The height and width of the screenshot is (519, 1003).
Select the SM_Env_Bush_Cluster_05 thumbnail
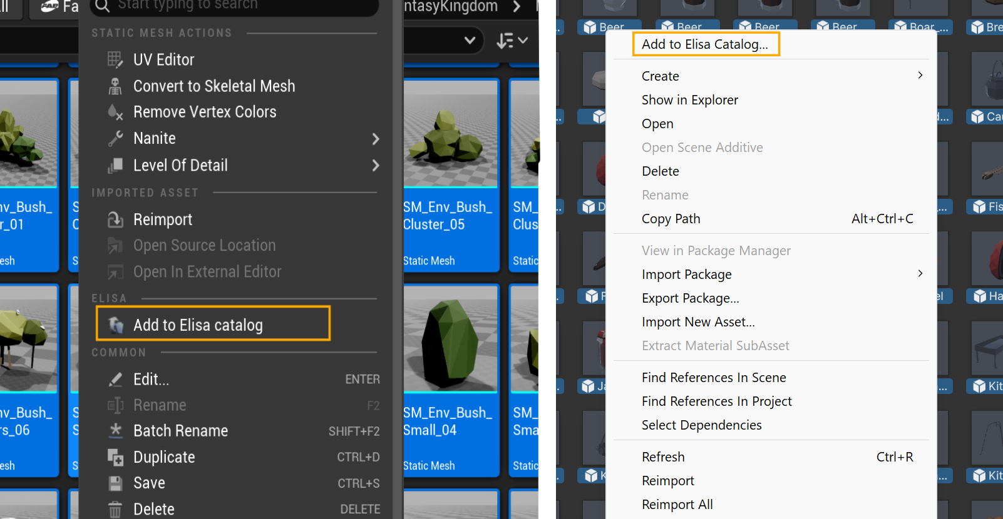pyautogui.click(x=451, y=133)
